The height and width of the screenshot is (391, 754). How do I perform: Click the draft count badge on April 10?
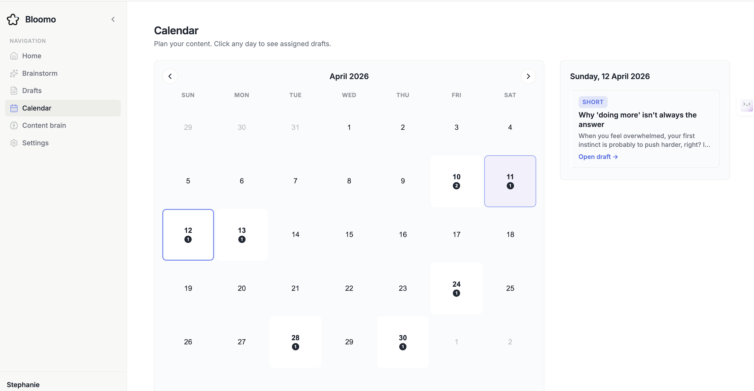[456, 186]
